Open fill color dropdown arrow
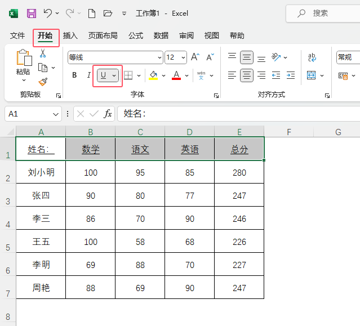Image resolution: width=360 pixels, height=326 pixels. 164,75
